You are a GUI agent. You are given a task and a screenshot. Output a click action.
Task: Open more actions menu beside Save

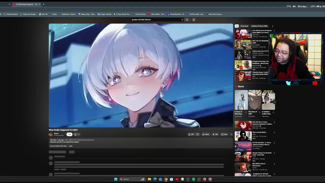coord(231,134)
